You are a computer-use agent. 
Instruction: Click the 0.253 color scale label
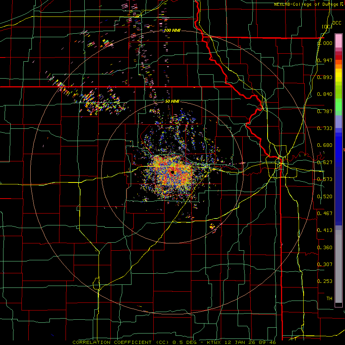[325, 281]
